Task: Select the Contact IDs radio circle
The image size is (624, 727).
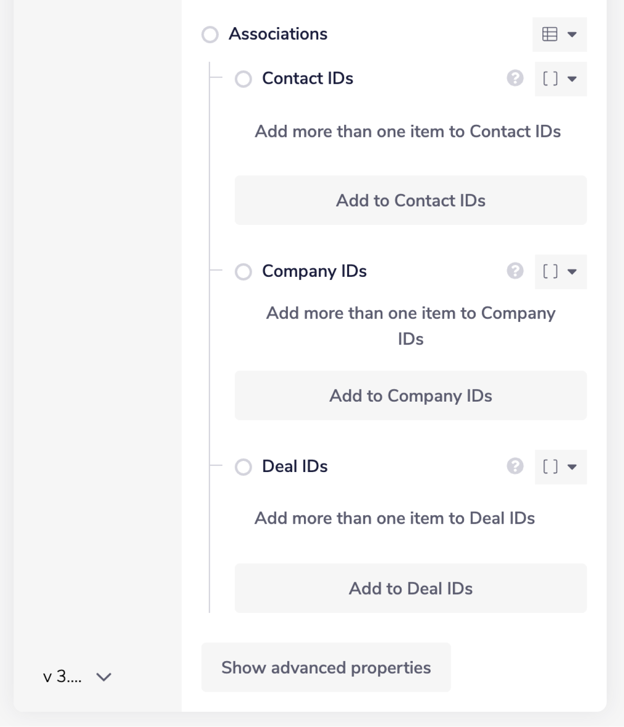Action: point(244,79)
